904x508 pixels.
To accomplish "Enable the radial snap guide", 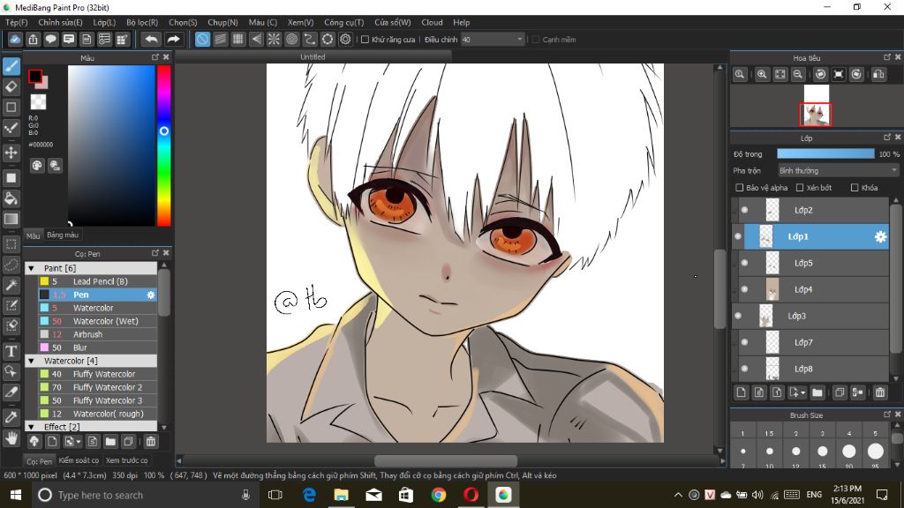I will click(x=274, y=39).
